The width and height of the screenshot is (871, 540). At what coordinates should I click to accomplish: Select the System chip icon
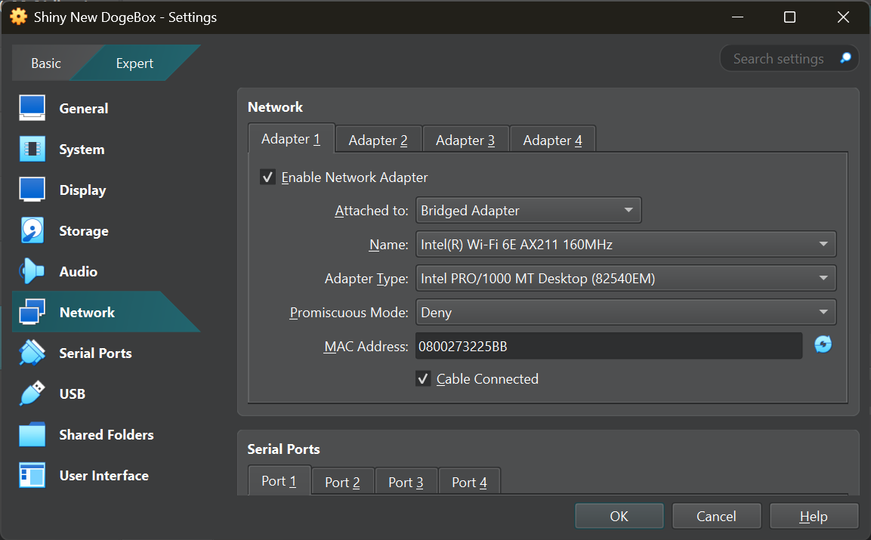pyautogui.click(x=32, y=149)
